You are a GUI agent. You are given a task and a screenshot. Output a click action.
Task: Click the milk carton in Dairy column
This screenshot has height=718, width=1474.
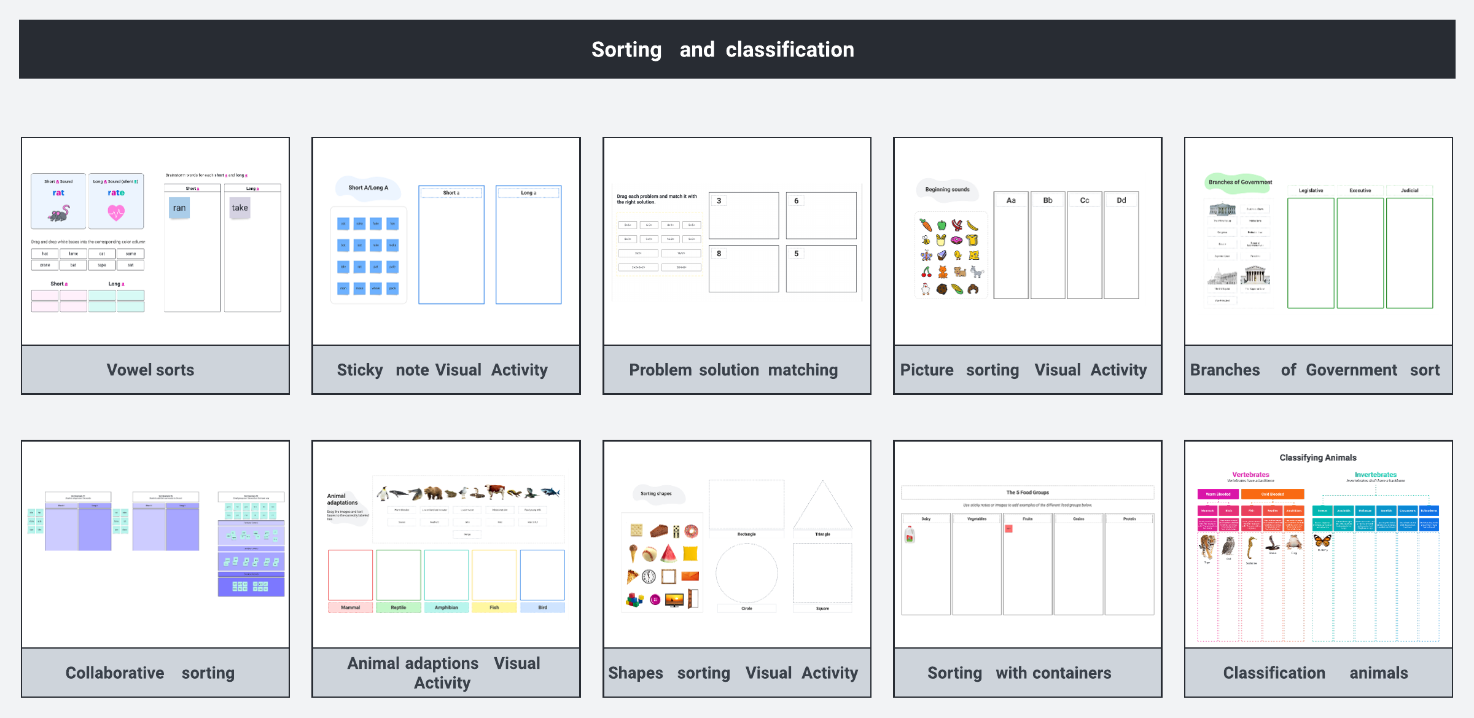pos(910,534)
